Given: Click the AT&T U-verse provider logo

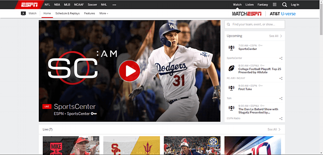Looking at the screenshot, I should (283, 14).
